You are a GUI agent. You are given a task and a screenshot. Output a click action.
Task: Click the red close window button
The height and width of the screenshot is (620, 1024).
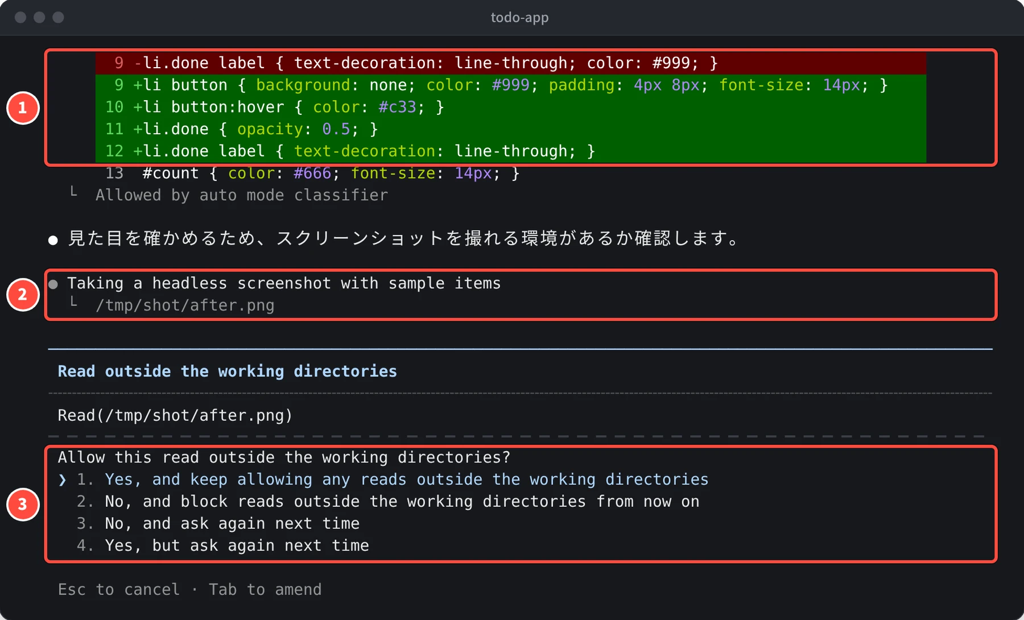pos(20,17)
